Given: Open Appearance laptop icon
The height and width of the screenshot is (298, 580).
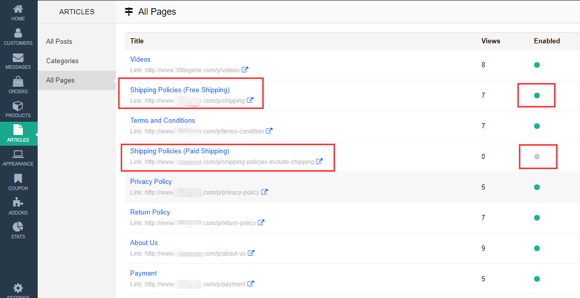Looking at the screenshot, I should coord(18,155).
